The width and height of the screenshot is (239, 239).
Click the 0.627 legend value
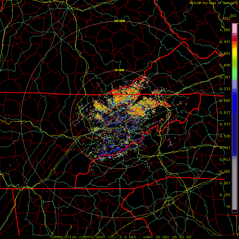click(x=225, y=113)
